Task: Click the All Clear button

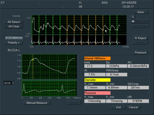Action: (14, 26)
